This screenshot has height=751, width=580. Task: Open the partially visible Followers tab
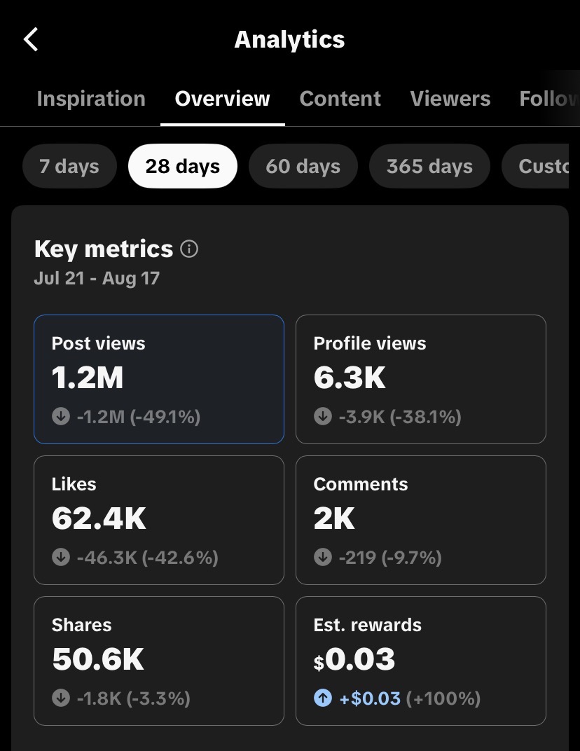pyautogui.click(x=549, y=99)
